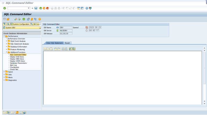Click the Load Local File icon in editor toolbar
The image size is (207, 115).
pos(70,49)
